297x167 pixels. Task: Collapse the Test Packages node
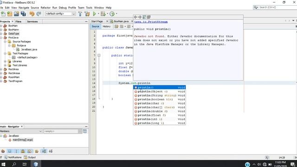(5, 53)
